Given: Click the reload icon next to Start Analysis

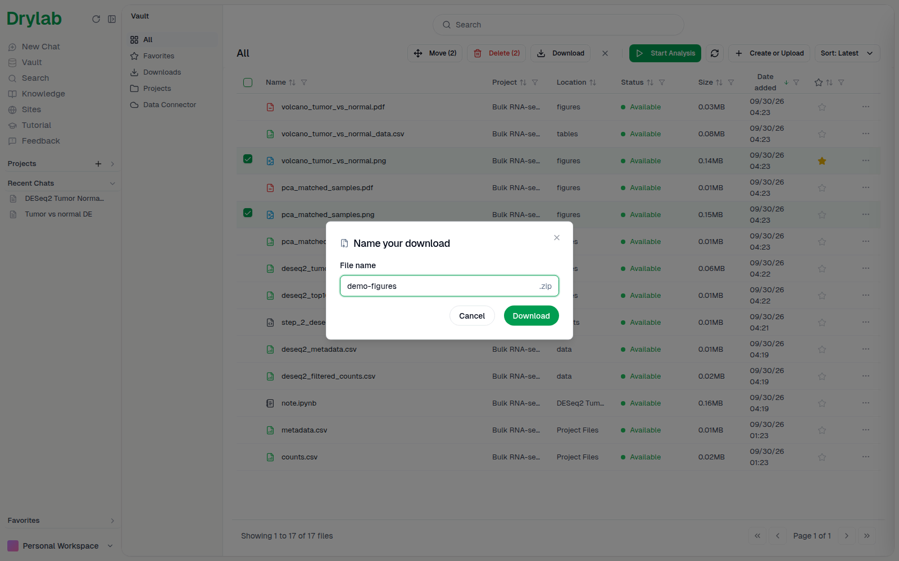Looking at the screenshot, I should [x=715, y=53].
